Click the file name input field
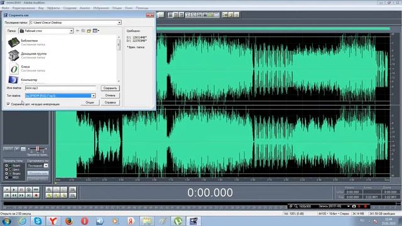Screen dimensions: 402x226 (x=60, y=88)
